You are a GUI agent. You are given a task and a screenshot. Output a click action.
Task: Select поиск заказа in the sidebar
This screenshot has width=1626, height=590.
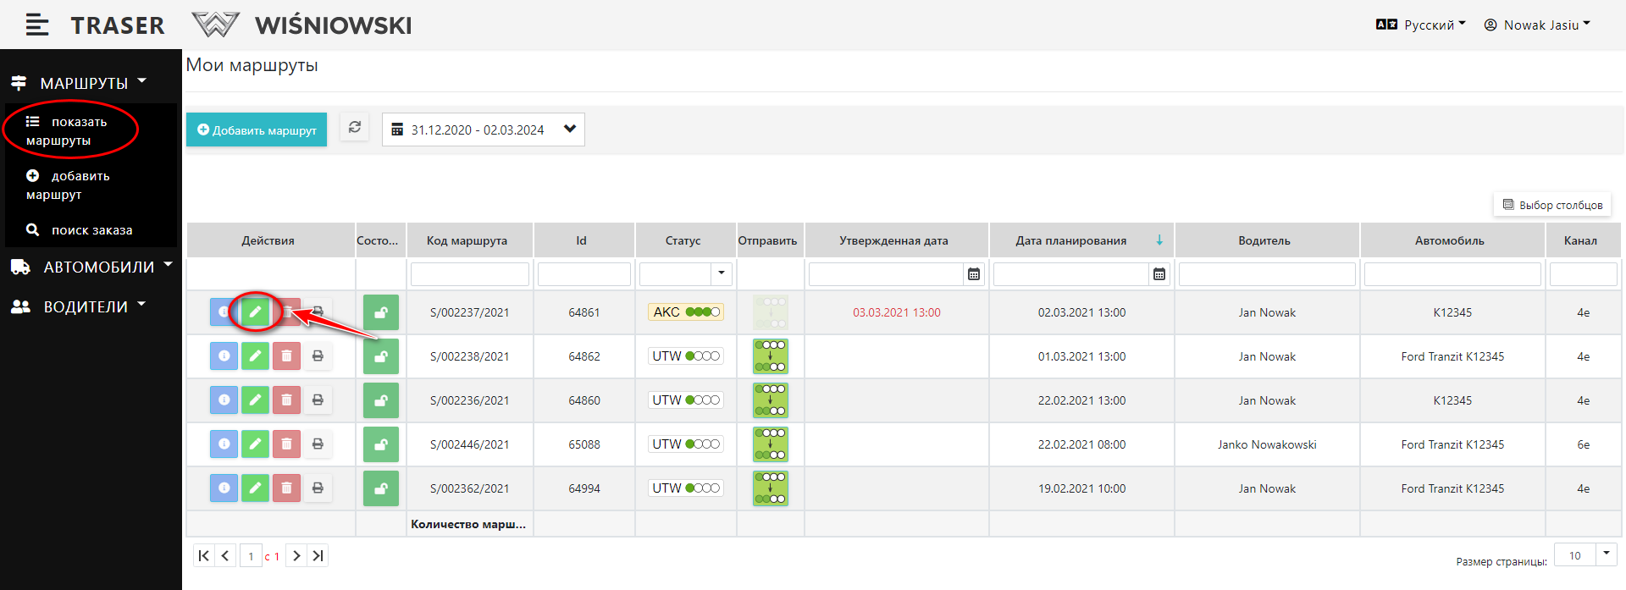pyautogui.click(x=80, y=230)
